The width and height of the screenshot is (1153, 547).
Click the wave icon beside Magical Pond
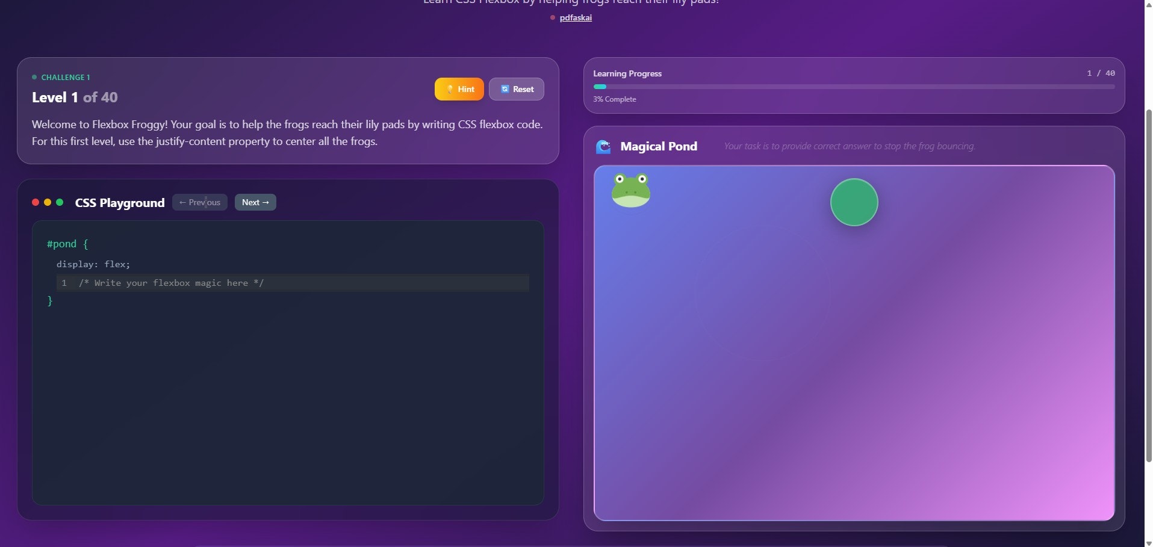(604, 146)
